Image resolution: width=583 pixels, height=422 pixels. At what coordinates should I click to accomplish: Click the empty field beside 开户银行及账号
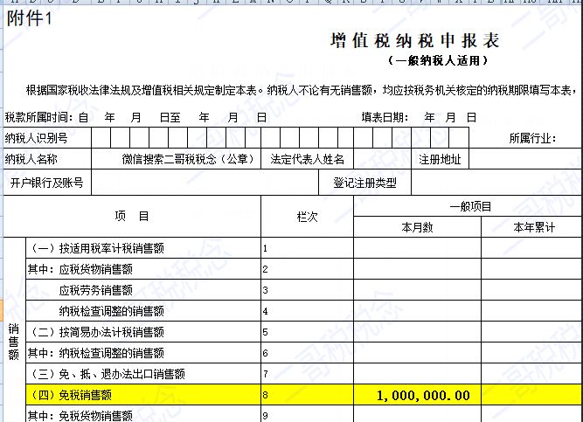(205, 183)
